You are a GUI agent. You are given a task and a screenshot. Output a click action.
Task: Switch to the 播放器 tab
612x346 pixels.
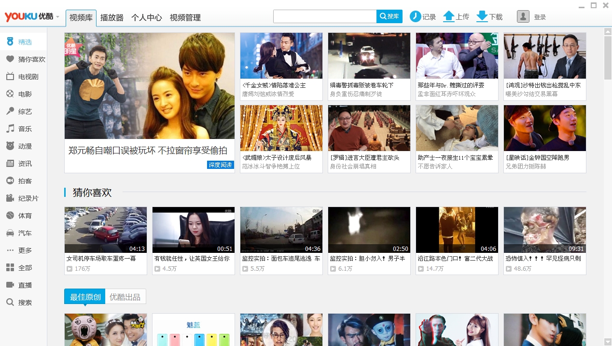[x=112, y=18]
